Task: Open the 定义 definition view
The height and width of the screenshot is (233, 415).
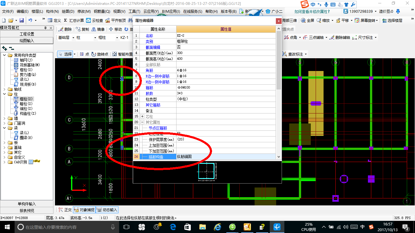Action: [54, 20]
